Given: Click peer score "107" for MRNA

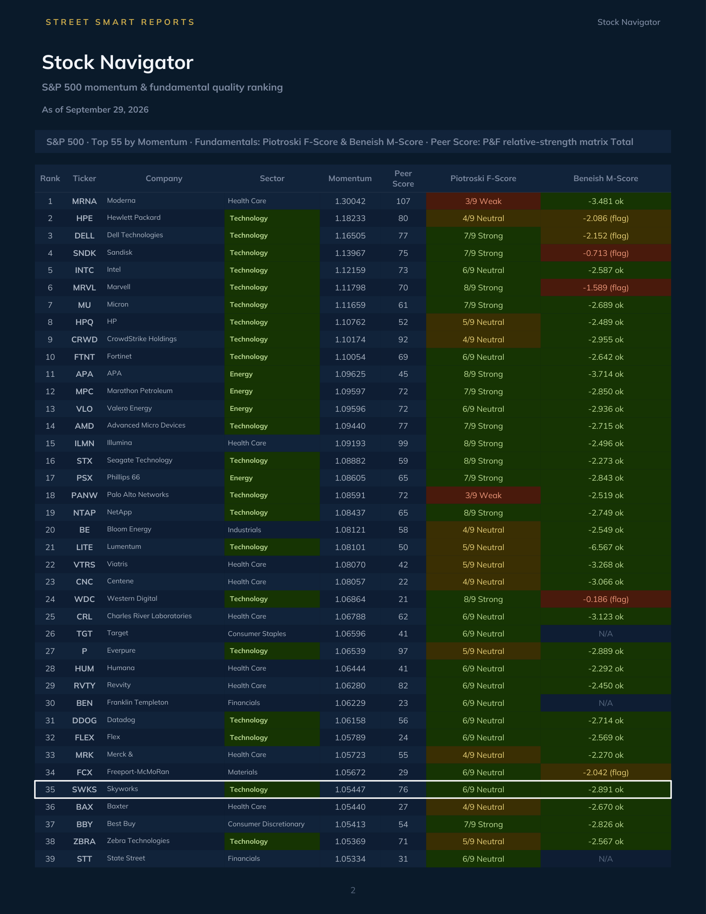Looking at the screenshot, I should 403,201.
